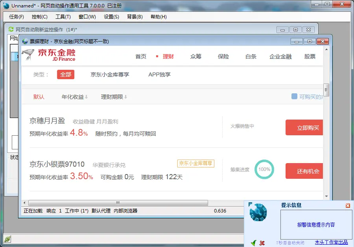
Task: Click the scroll down arrow in browser window
Action: (x=326, y=196)
